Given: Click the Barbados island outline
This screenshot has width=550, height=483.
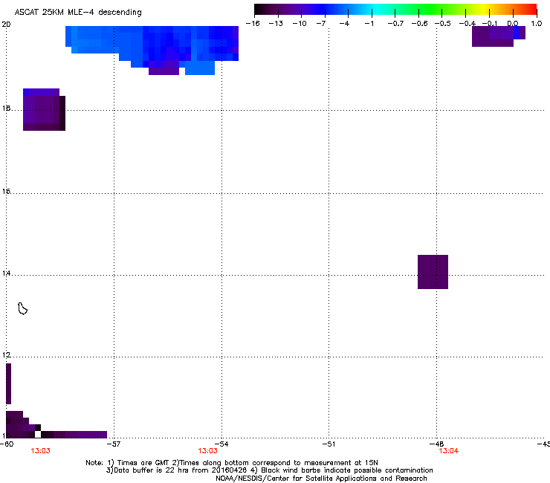Looking at the screenshot, I should (x=22, y=308).
